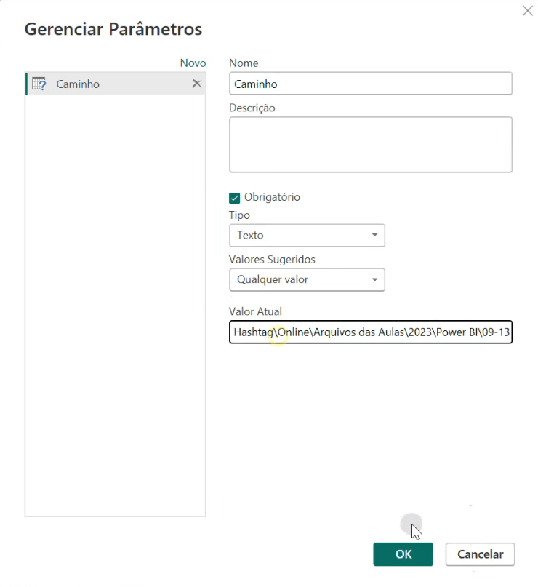
Task: Click the Valores Sugeridos dropdown arrow
Action: 374,279
